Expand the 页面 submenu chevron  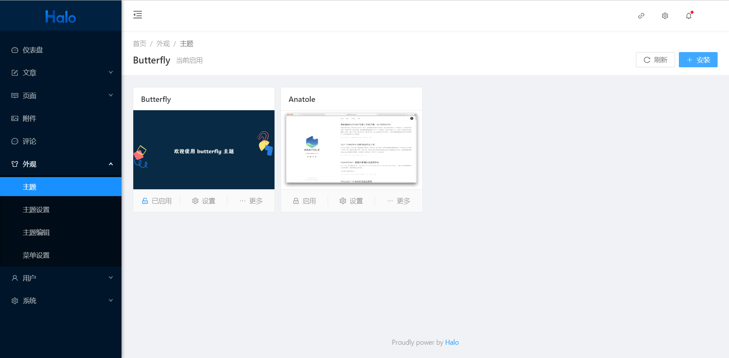pyautogui.click(x=111, y=95)
